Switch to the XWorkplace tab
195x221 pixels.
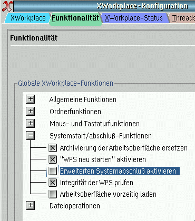[28, 18]
